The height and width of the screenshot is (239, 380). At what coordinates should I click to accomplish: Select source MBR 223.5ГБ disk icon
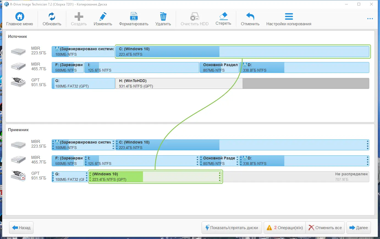[18, 51]
